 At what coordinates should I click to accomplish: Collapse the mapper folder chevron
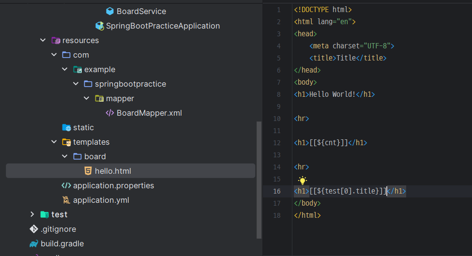pos(87,98)
